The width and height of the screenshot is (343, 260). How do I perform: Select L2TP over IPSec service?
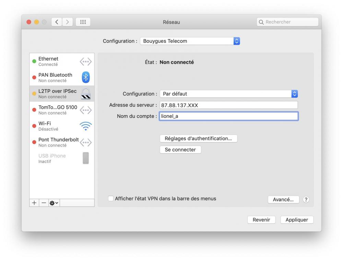pos(62,93)
